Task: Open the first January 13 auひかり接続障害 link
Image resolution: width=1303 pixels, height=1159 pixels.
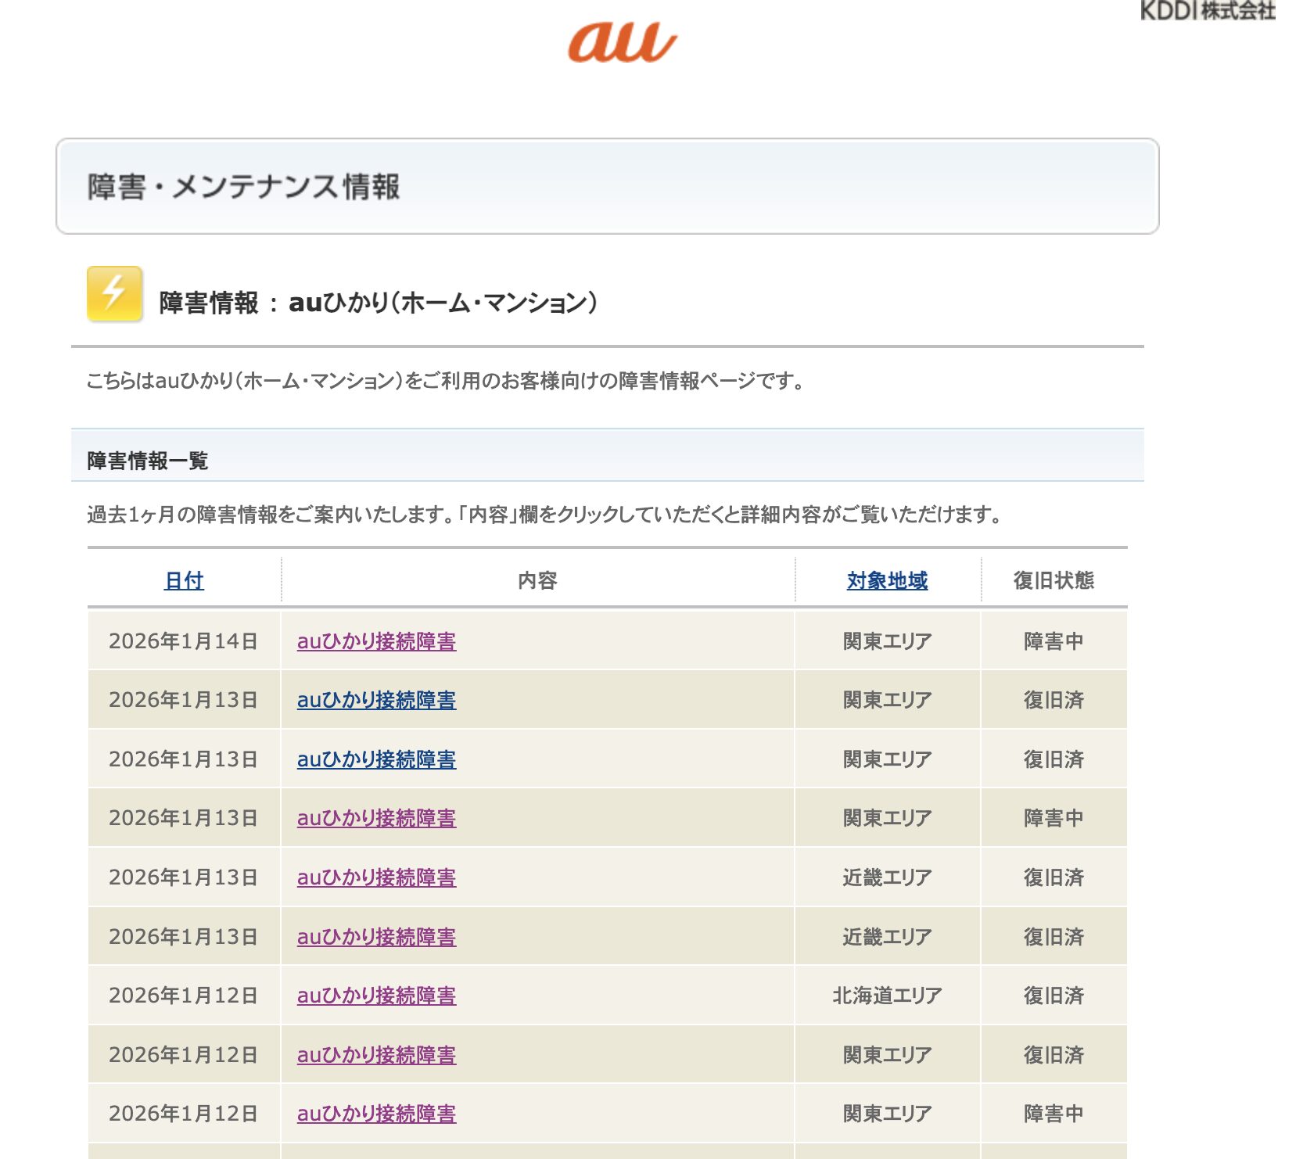Action: pyautogui.click(x=376, y=700)
